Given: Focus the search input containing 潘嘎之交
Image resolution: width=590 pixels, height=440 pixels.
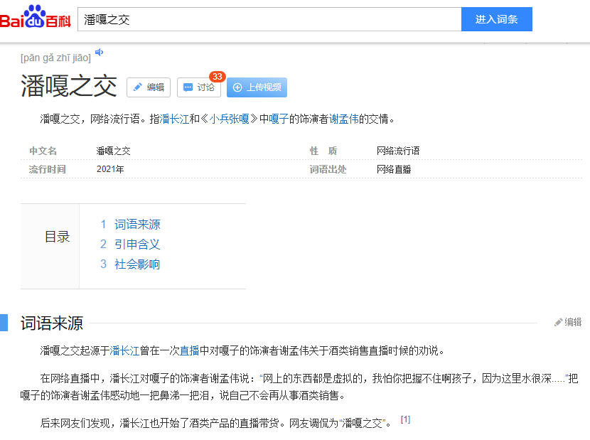Looking at the screenshot, I should [269, 19].
